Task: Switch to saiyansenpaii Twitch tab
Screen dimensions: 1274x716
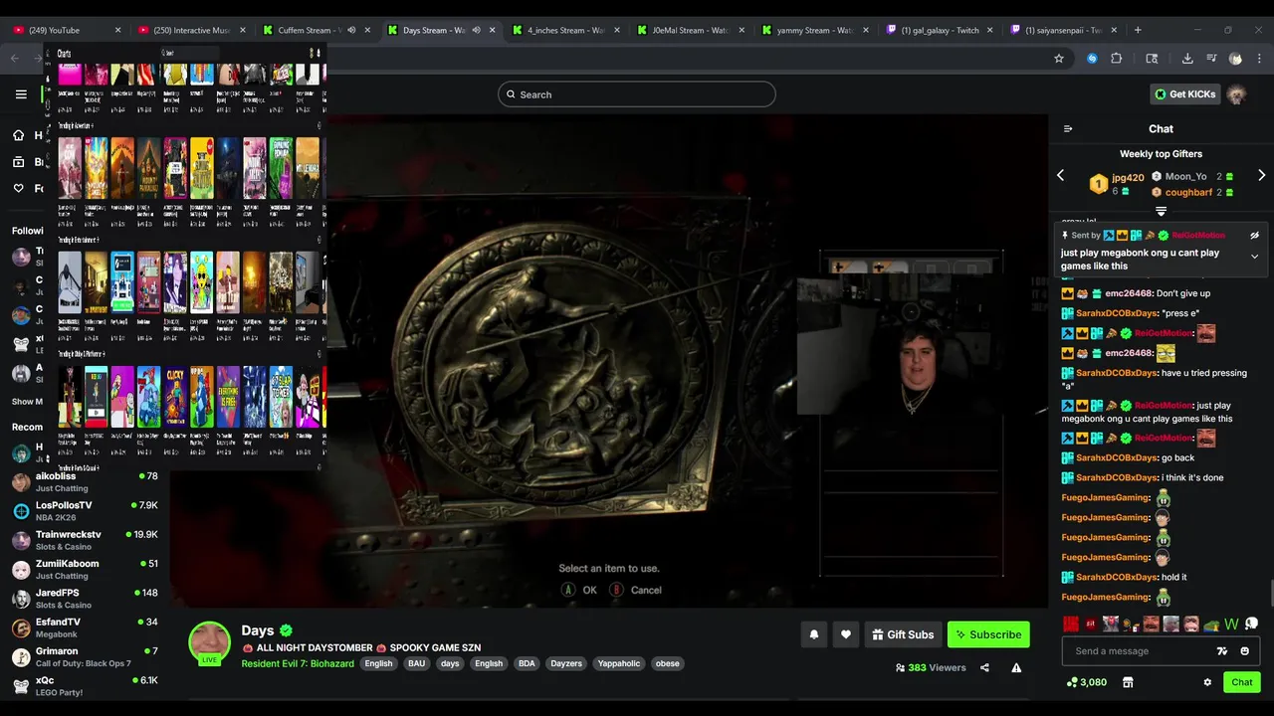Action: click(x=1065, y=30)
